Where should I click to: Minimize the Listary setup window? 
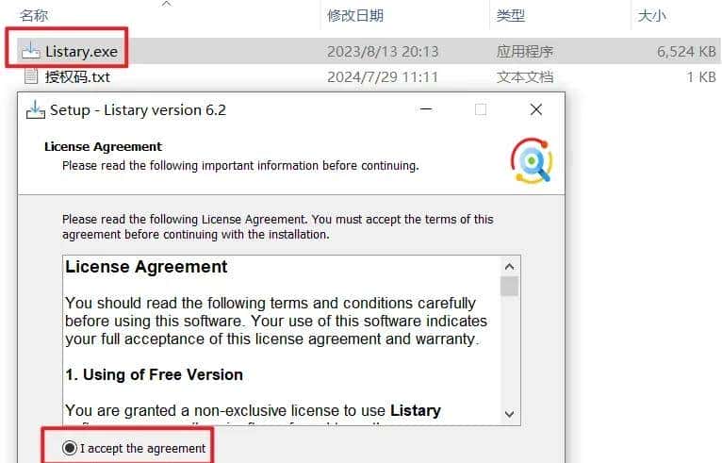click(x=426, y=109)
